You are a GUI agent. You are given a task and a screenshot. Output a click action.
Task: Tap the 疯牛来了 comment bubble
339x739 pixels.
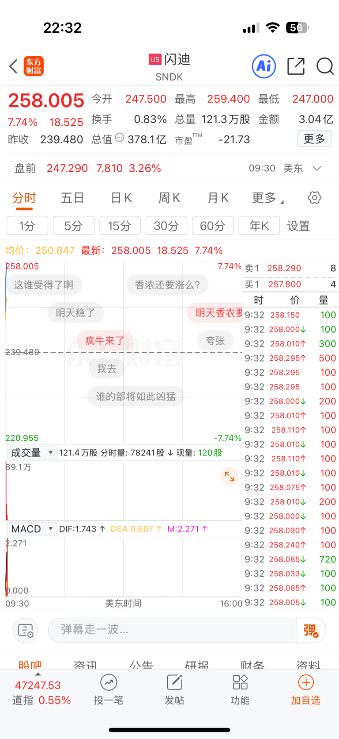tap(105, 341)
